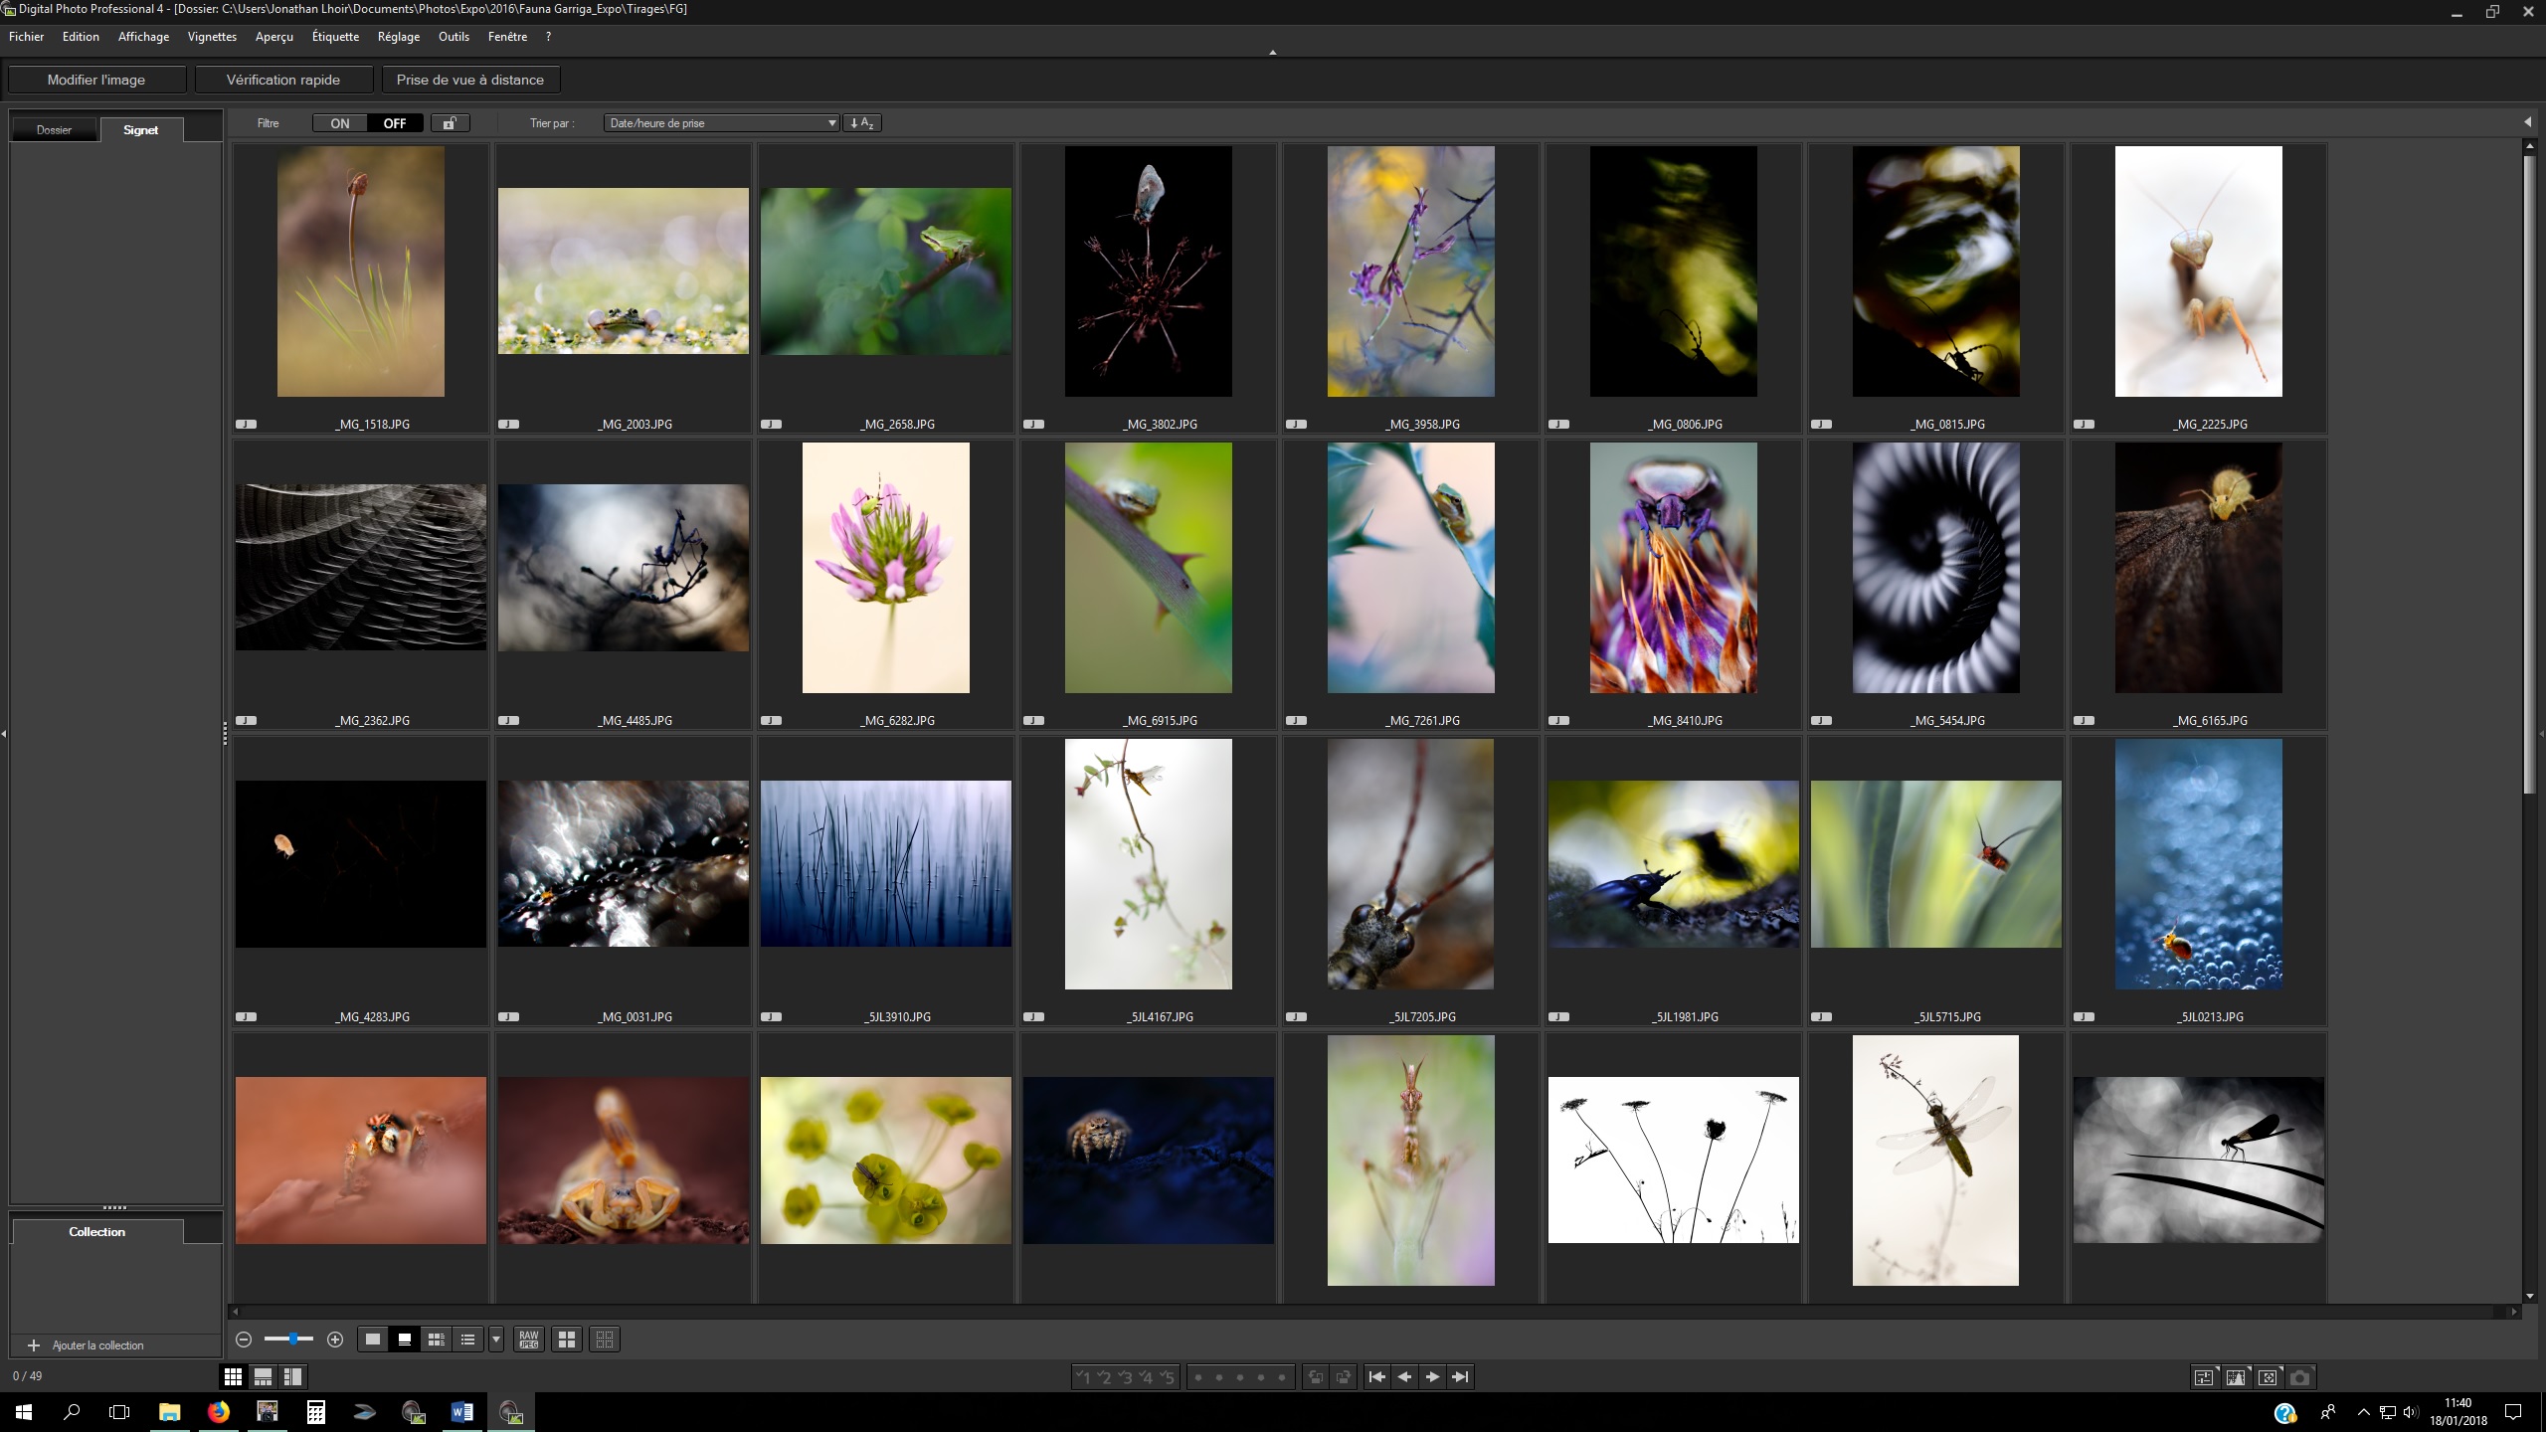Image resolution: width=2546 pixels, height=1432 pixels.
Task: Click the RAW JPEG grouping icon
Action: [529, 1340]
